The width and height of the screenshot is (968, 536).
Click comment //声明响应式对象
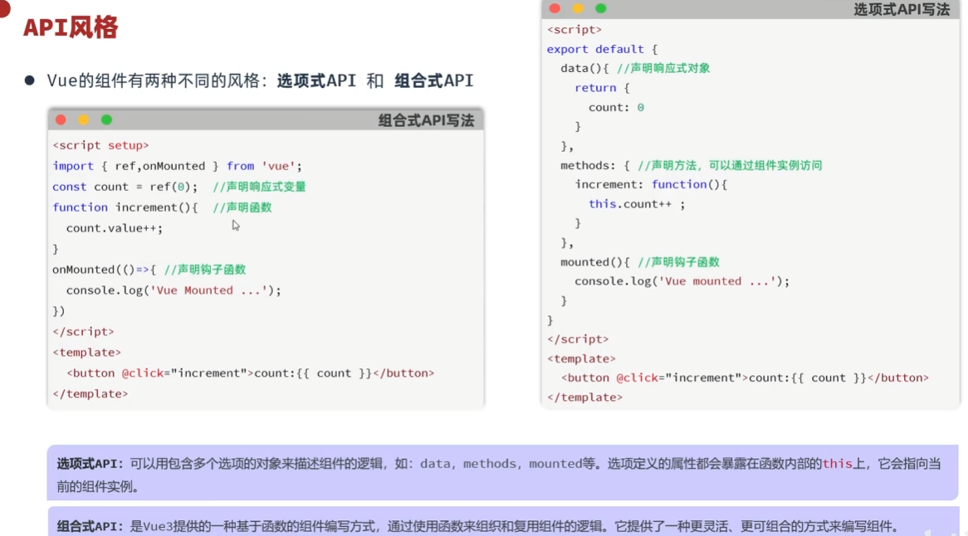pyautogui.click(x=663, y=69)
